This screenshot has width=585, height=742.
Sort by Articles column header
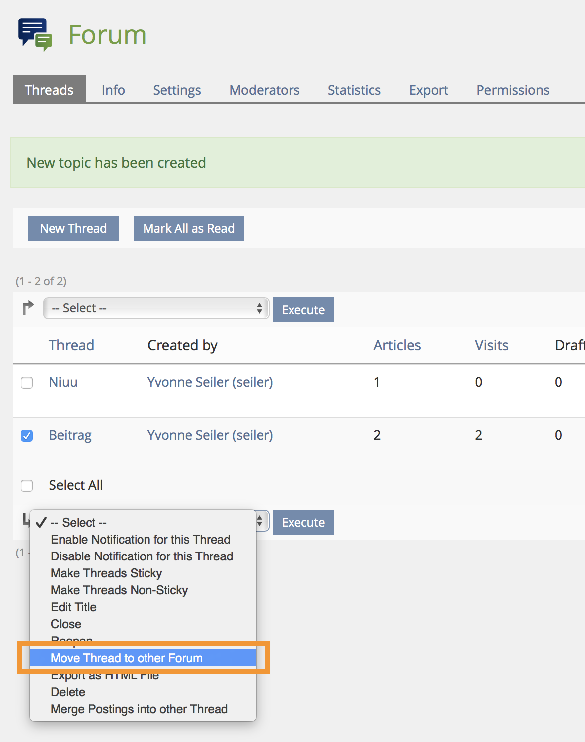pos(397,345)
